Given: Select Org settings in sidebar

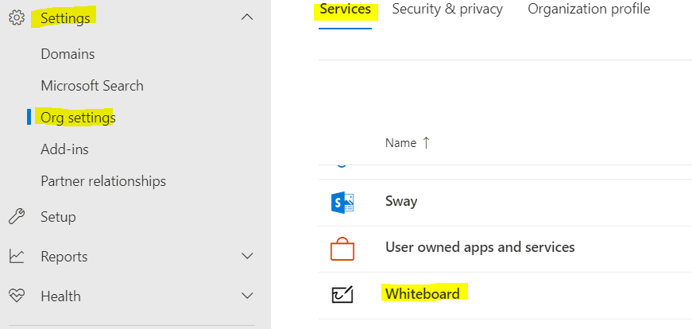Looking at the screenshot, I should click(78, 118).
